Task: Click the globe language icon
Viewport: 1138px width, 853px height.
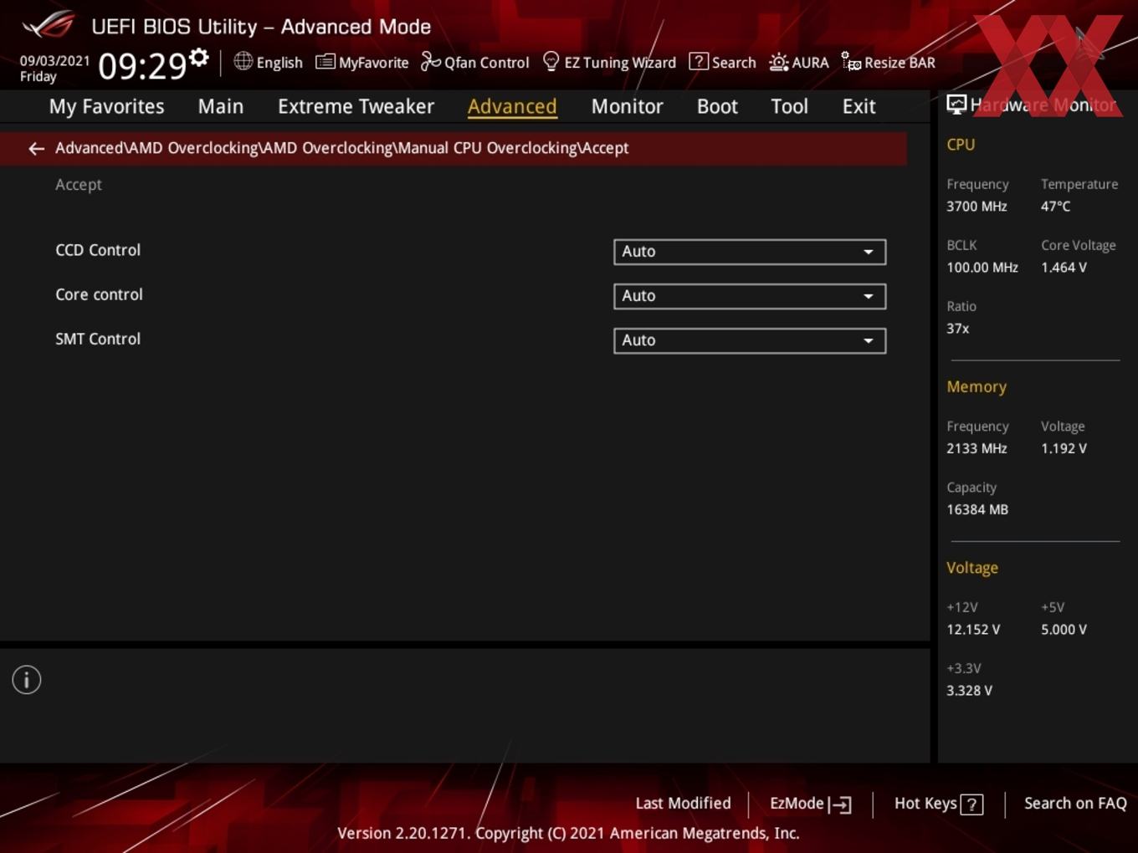Action: click(243, 61)
